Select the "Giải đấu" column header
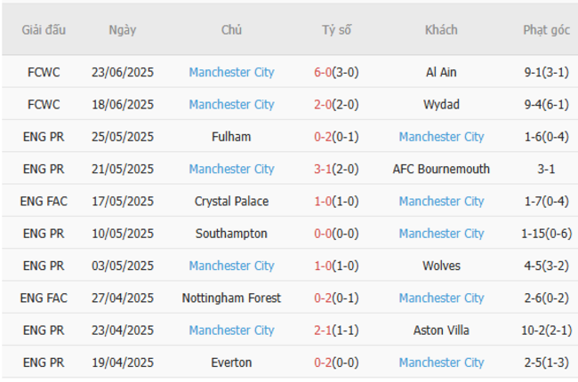 (44, 30)
